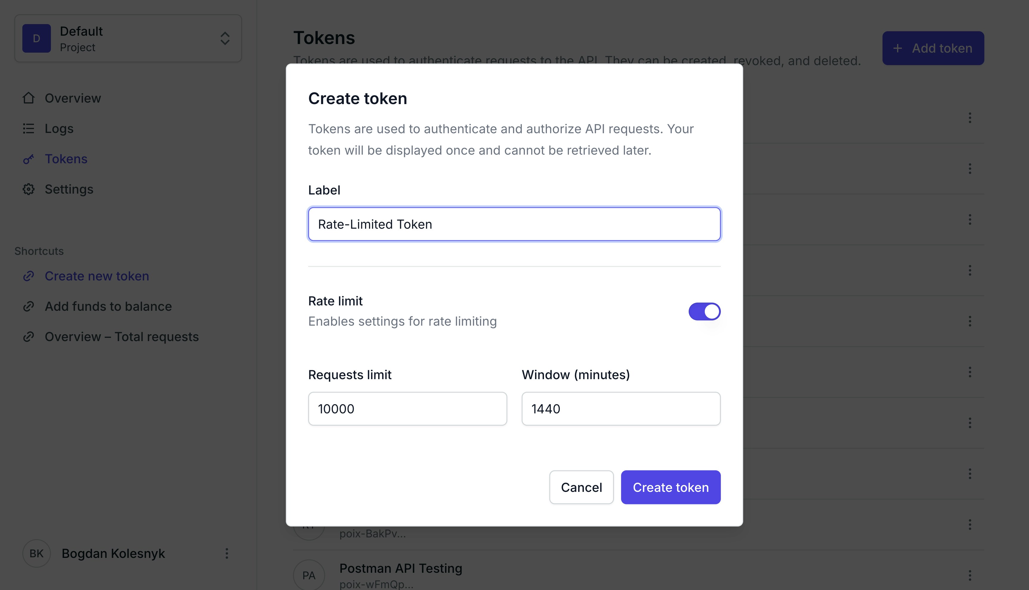Open Settings from the sidebar navigation
Image resolution: width=1029 pixels, height=590 pixels.
(69, 189)
